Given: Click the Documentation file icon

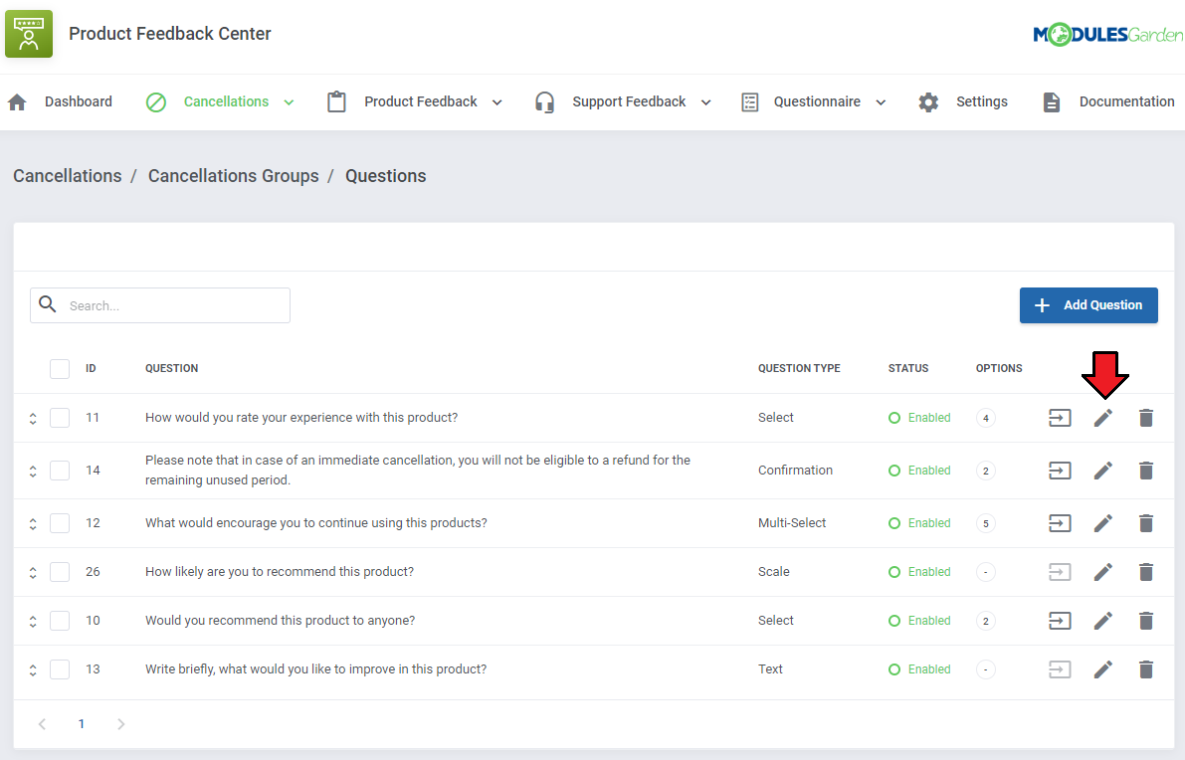Looking at the screenshot, I should [1052, 102].
